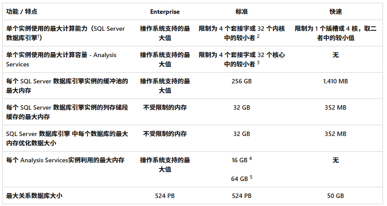387x206 pixels.
Task: Select the 单个实例使用的最大计算容量 - Analysis Services label
Action: pos(61,59)
